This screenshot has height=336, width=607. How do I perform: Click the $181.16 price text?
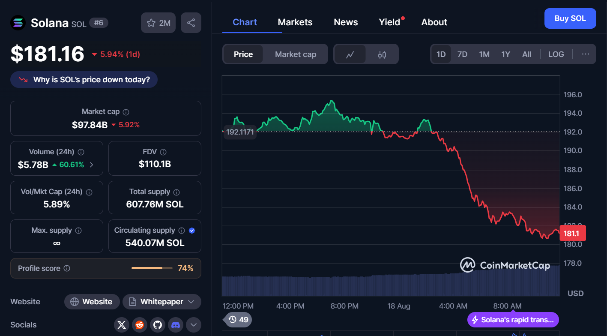[x=48, y=54]
